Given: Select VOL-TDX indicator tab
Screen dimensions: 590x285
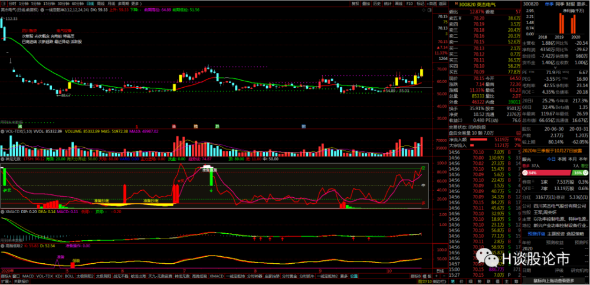Looking at the screenshot, I should pyautogui.click(x=45, y=276).
